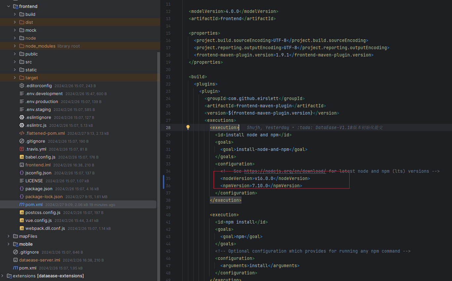The image size is (452, 281).
Task: Expand the mapFiles folder
Action: click(x=9, y=236)
